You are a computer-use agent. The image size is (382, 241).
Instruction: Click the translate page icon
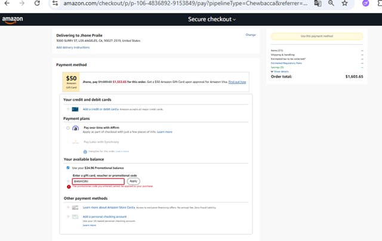coord(318,4)
